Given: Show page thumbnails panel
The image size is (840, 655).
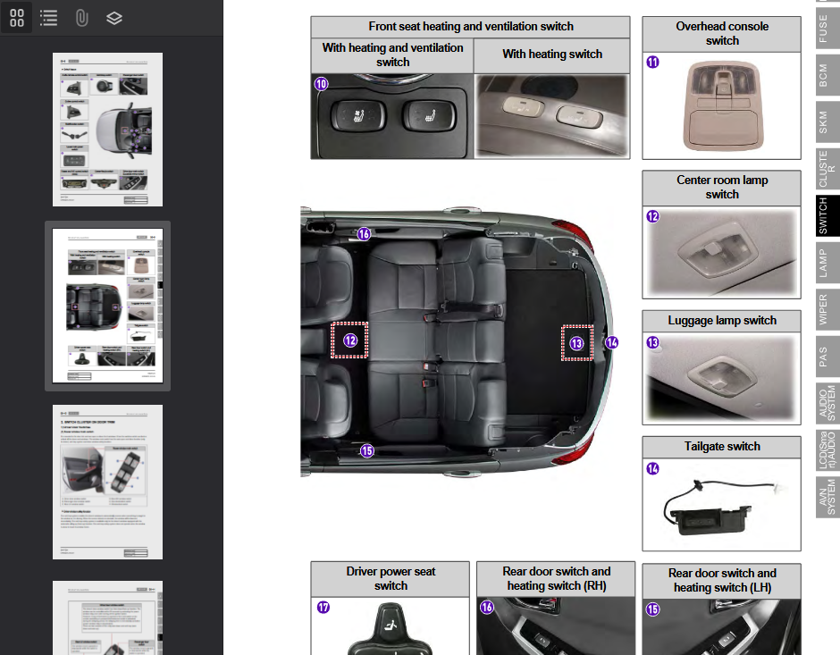Looking at the screenshot, I should (x=17, y=18).
